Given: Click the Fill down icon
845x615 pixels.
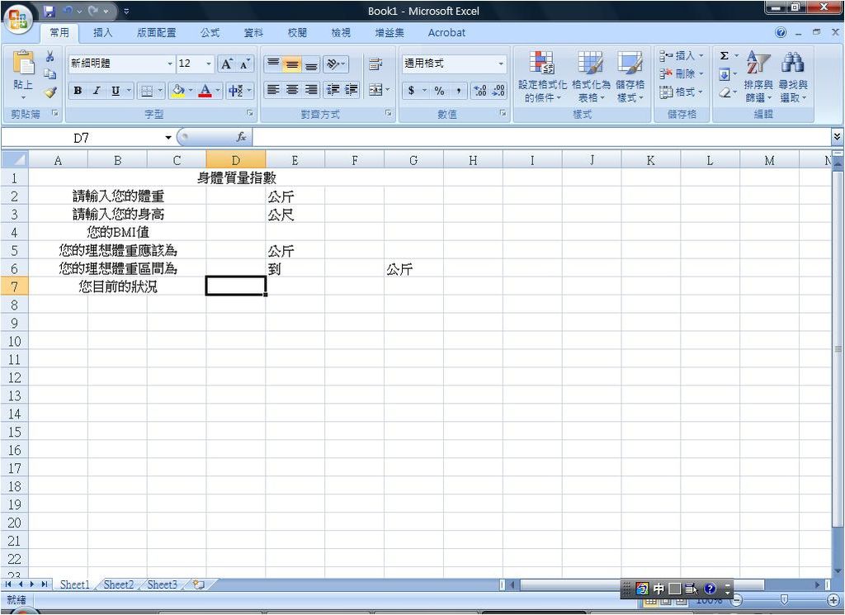Looking at the screenshot, I should point(725,74).
